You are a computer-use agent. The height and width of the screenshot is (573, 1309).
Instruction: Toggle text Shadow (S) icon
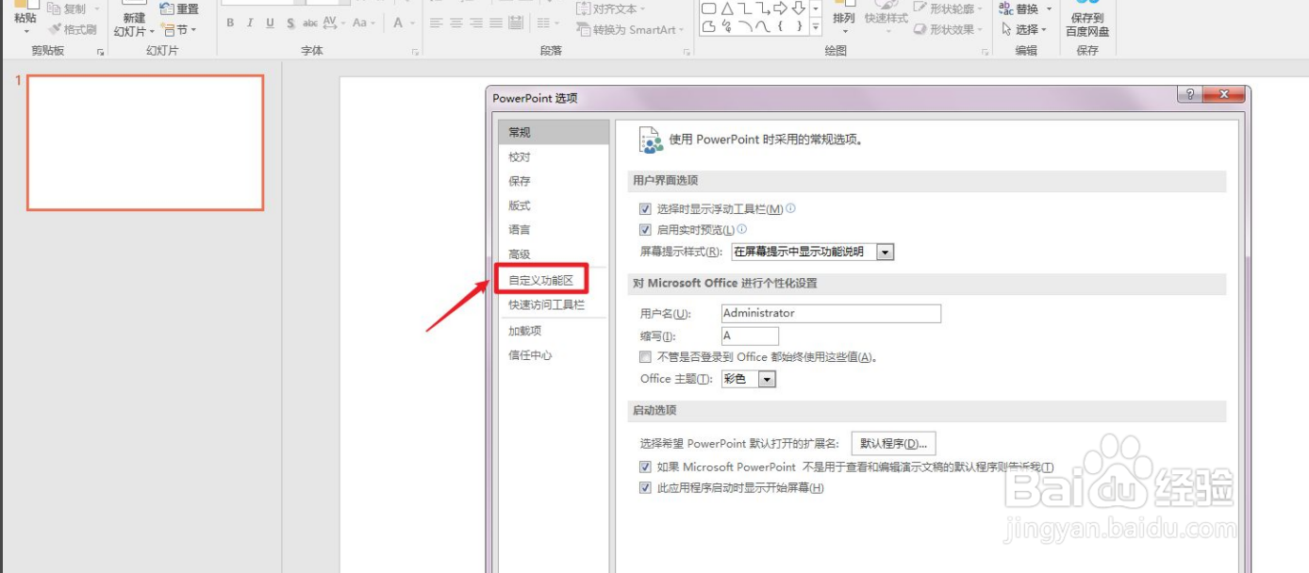click(290, 24)
